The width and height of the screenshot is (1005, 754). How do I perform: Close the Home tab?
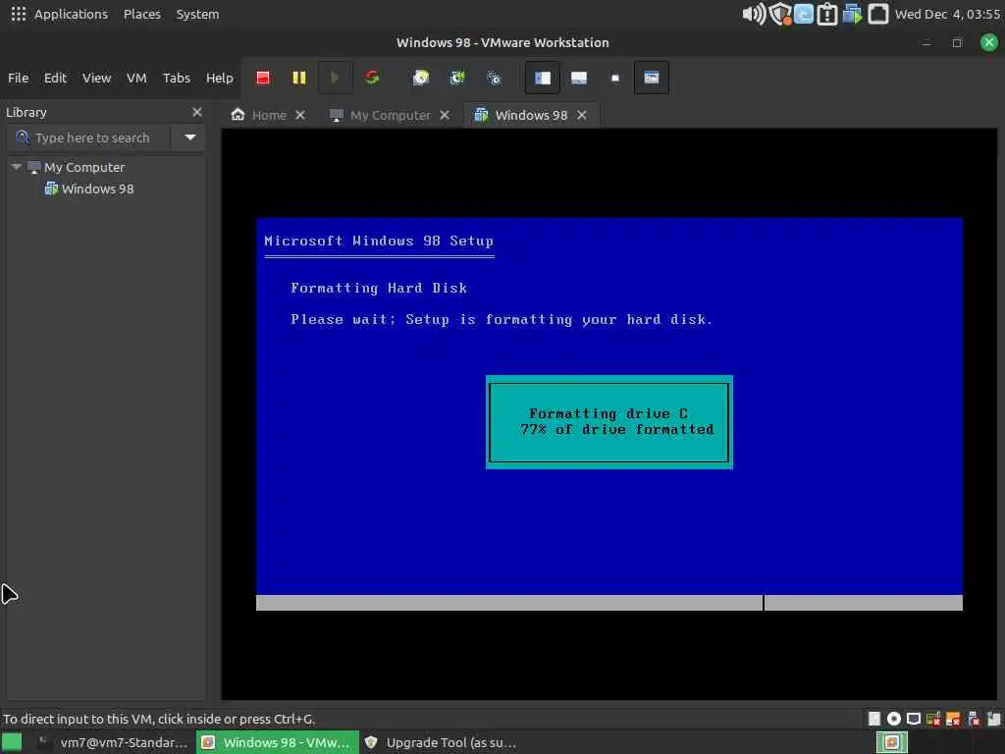300,115
